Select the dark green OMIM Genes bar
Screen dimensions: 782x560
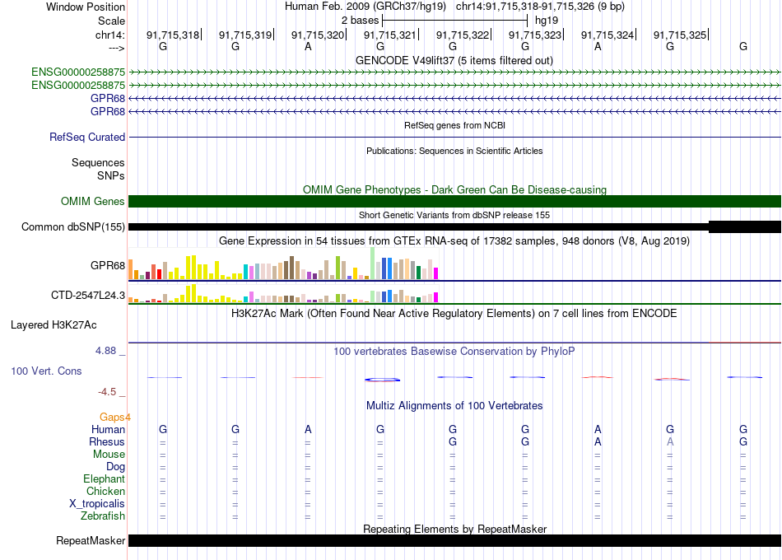454,201
